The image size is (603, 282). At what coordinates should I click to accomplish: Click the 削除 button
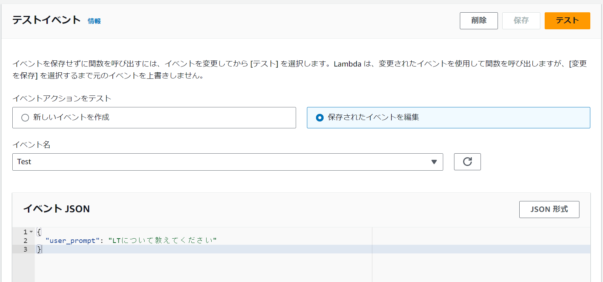479,21
